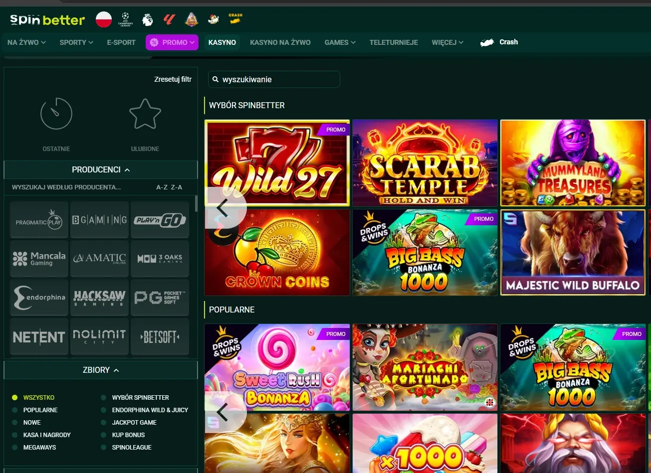
Task: Sort providers Z-A
Action: tap(177, 187)
